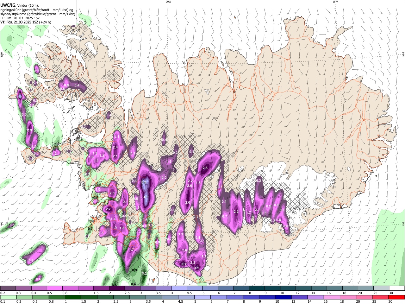Click the 2.7 precipitation value on map
Image resolution: width=405 pixels, height=304 pixels.
[108, 209]
